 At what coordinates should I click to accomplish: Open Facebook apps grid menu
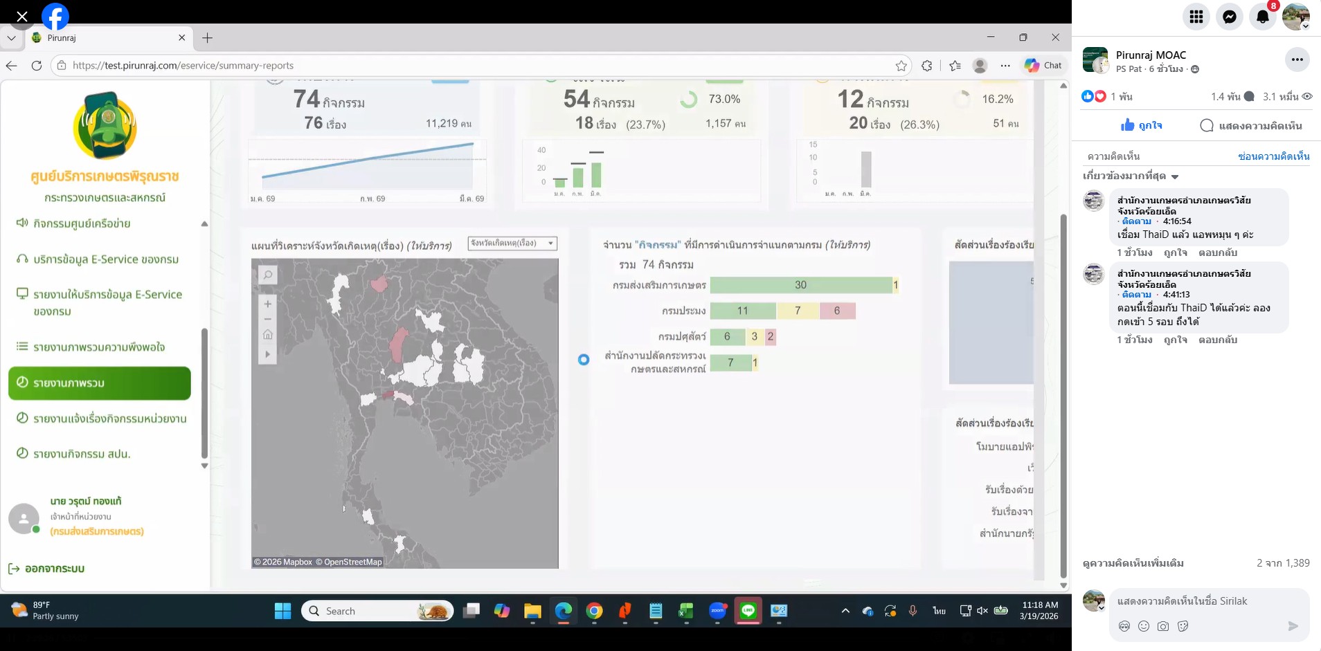tap(1196, 17)
